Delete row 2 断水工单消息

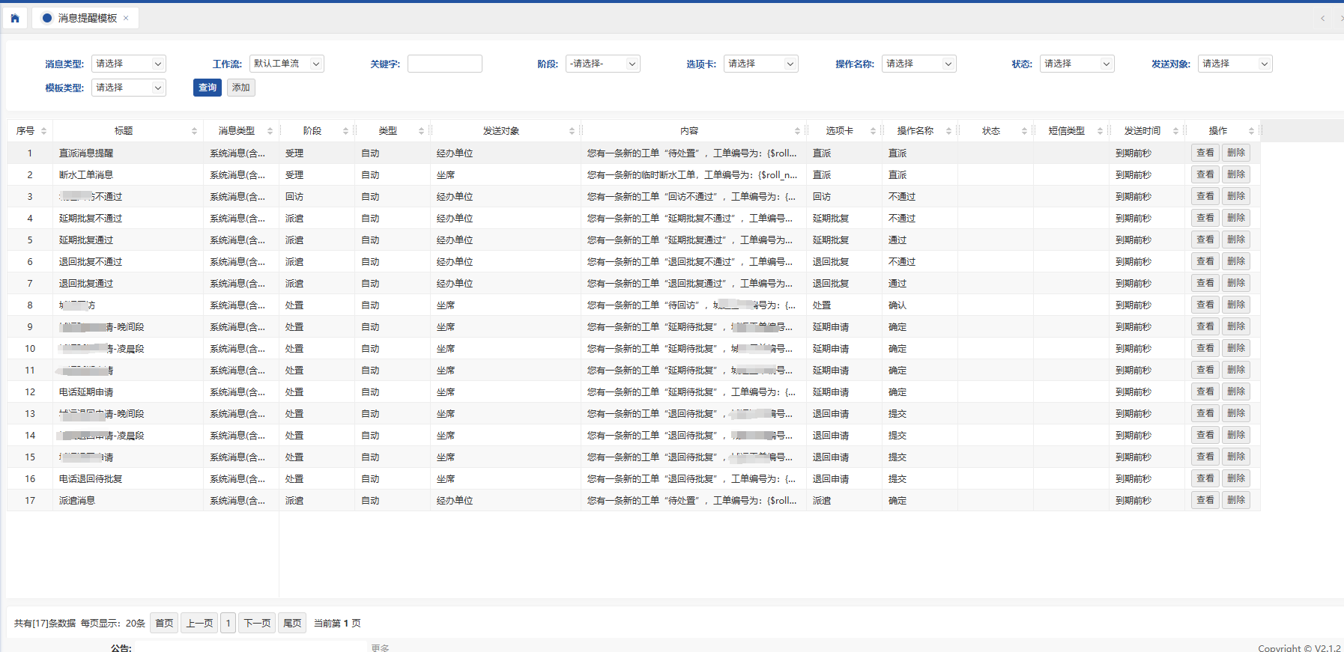1236,174
